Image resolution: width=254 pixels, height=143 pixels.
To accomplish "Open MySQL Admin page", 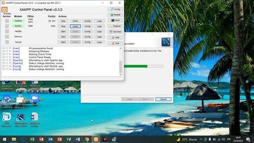I will (x=75, y=26).
